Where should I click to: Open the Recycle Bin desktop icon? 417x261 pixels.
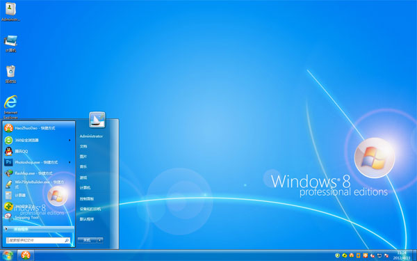click(10, 74)
